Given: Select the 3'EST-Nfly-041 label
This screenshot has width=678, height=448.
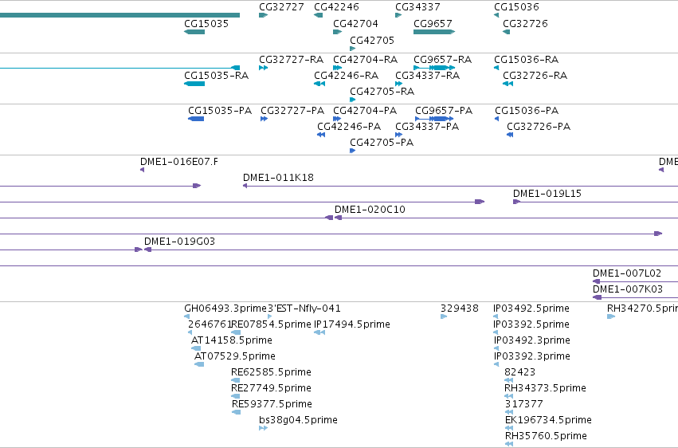Looking at the screenshot, I should point(304,308).
